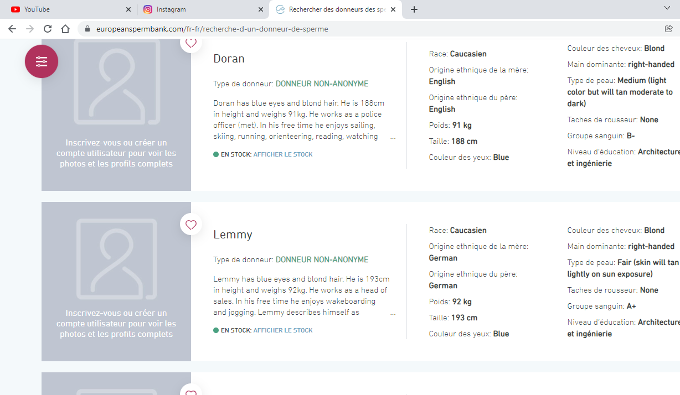Close the YouTube tab
This screenshot has height=395, width=680.
pyautogui.click(x=128, y=9)
